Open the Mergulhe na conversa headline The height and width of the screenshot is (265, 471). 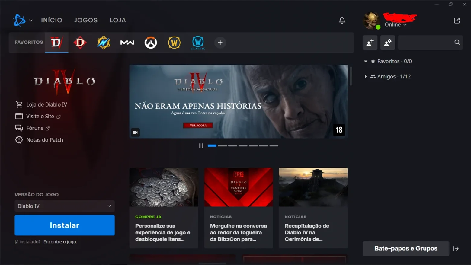(239, 232)
